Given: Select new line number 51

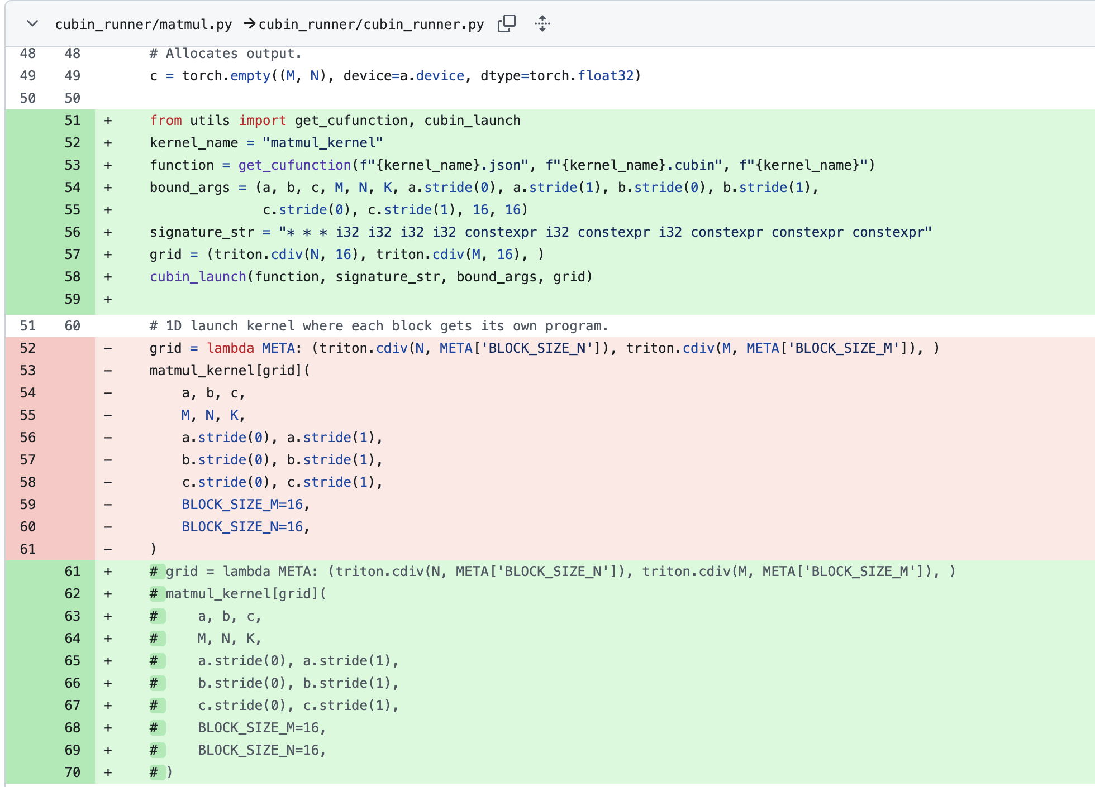Looking at the screenshot, I should point(72,121).
